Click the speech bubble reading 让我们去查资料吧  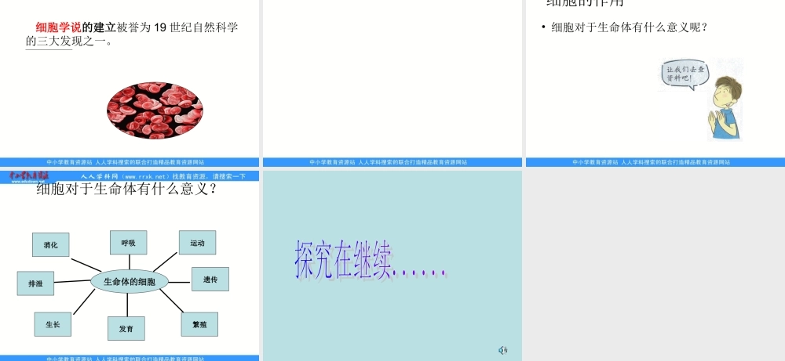click(685, 75)
